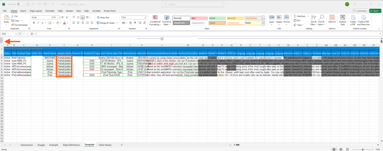
Task: Apply comma style formatting
Action: tap(134, 23)
